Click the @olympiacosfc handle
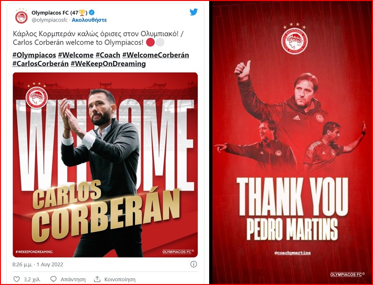Image resolution: width=373 pixels, height=285 pixels. (x=50, y=20)
